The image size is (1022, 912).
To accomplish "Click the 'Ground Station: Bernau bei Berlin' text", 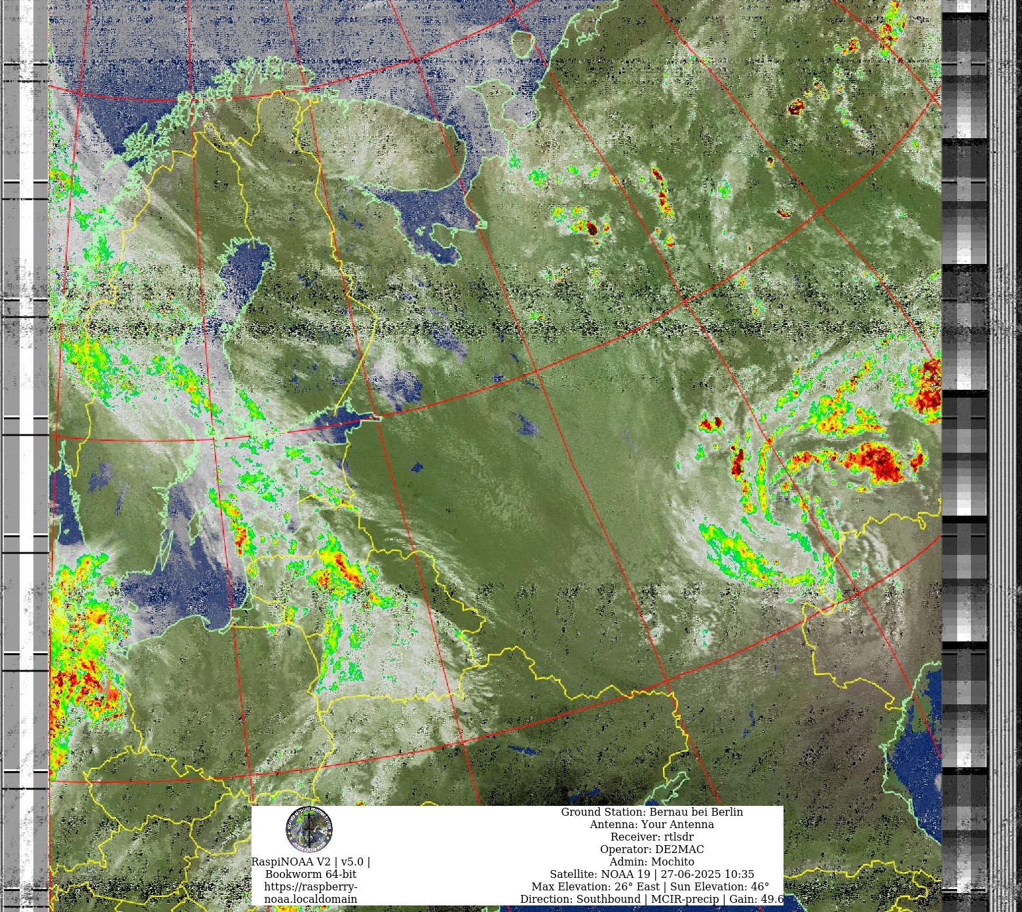I will (x=652, y=812).
